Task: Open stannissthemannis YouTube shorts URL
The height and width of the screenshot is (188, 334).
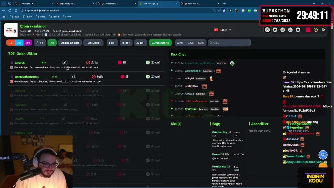Action: click(x=61, y=81)
